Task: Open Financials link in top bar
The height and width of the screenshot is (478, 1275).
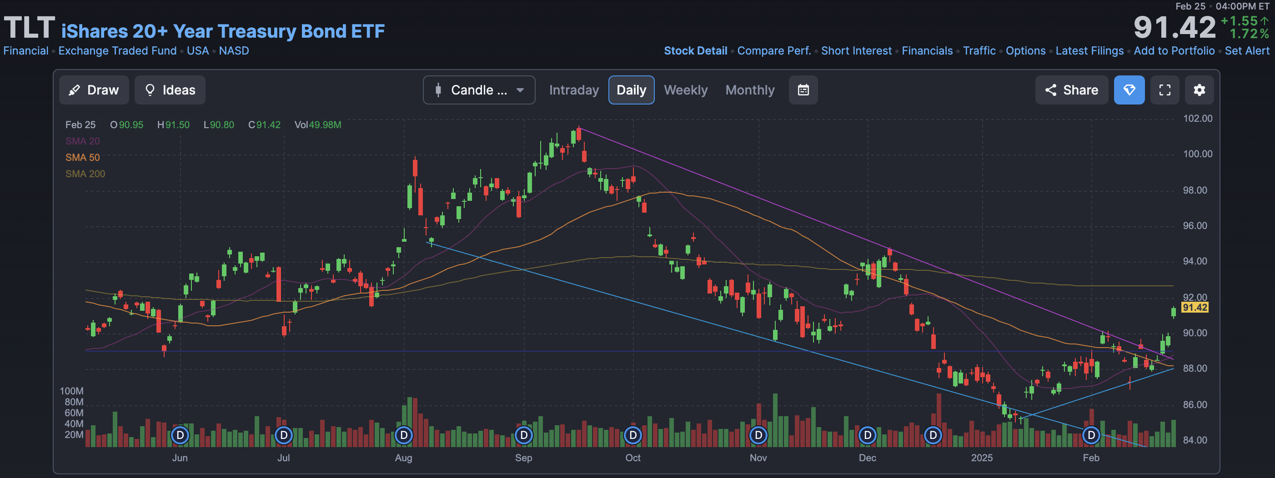Action: 927,51
